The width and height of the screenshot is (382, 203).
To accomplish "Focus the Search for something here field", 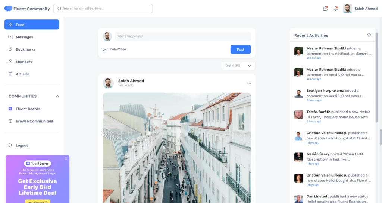I will [103, 9].
